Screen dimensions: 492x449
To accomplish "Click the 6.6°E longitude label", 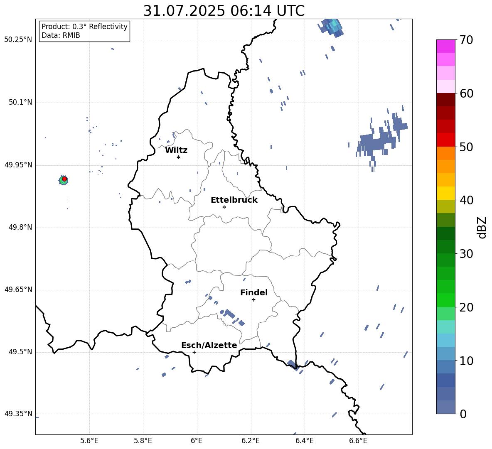I will pyautogui.click(x=358, y=441).
